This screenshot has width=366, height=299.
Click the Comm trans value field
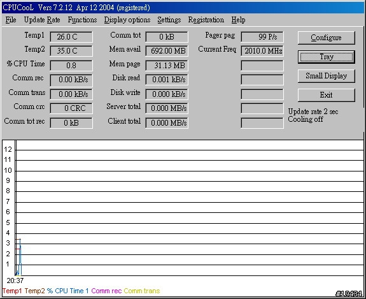coord(71,94)
